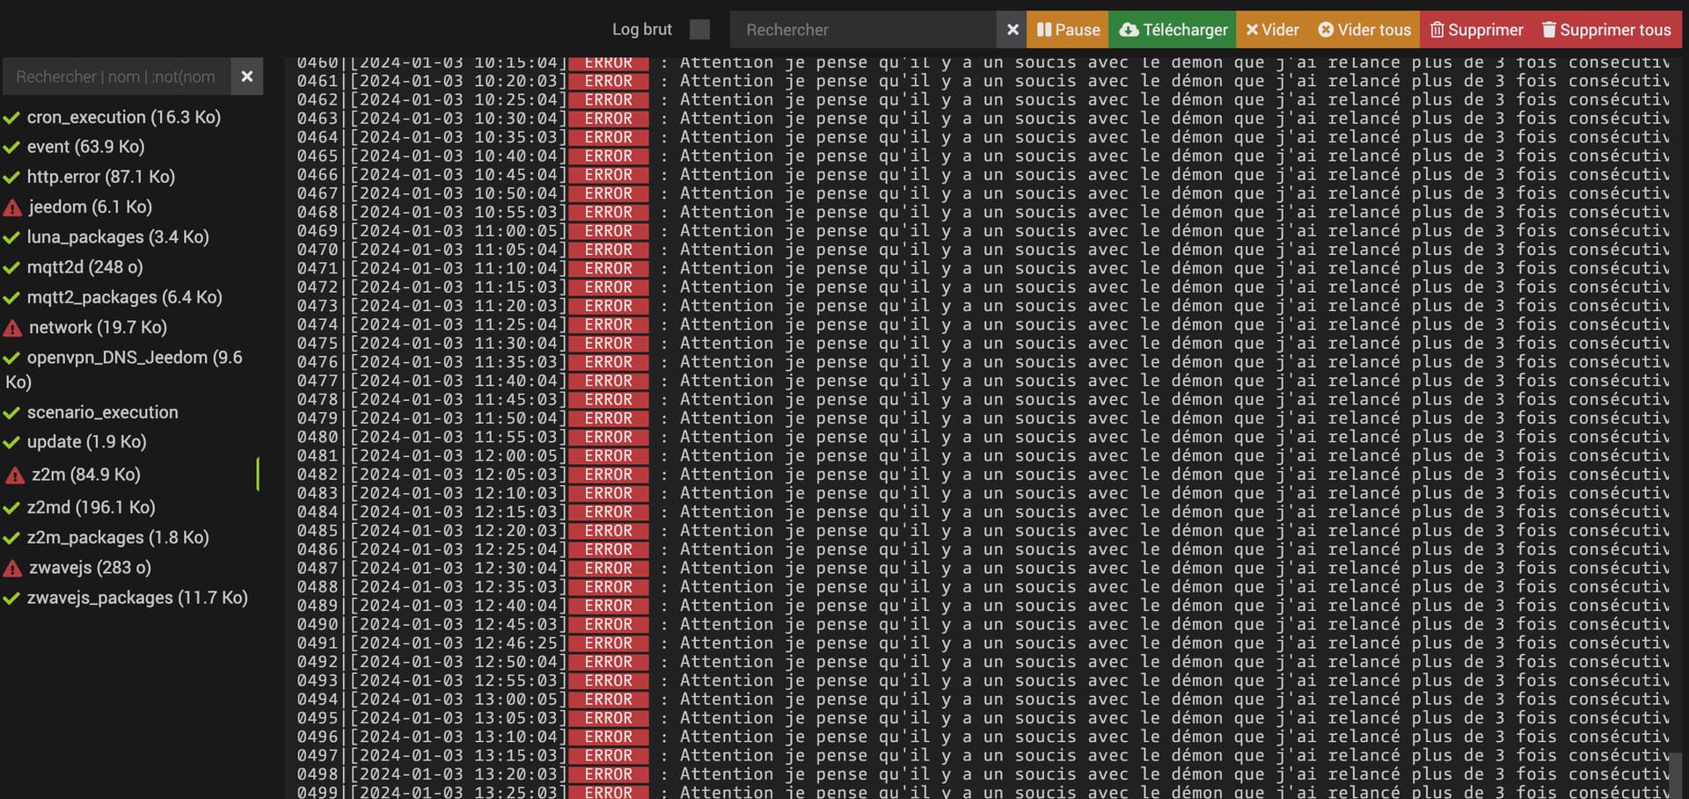Click the pause icon in the Pause button
Viewport: 1689px width, 799px height.
point(1044,30)
